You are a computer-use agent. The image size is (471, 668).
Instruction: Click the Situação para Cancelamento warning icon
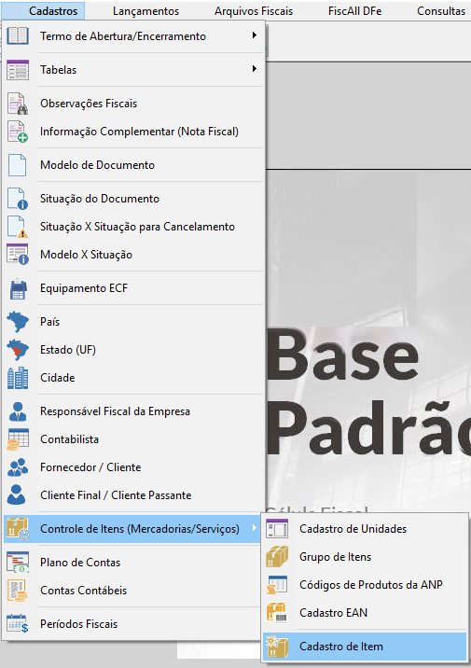point(18,227)
